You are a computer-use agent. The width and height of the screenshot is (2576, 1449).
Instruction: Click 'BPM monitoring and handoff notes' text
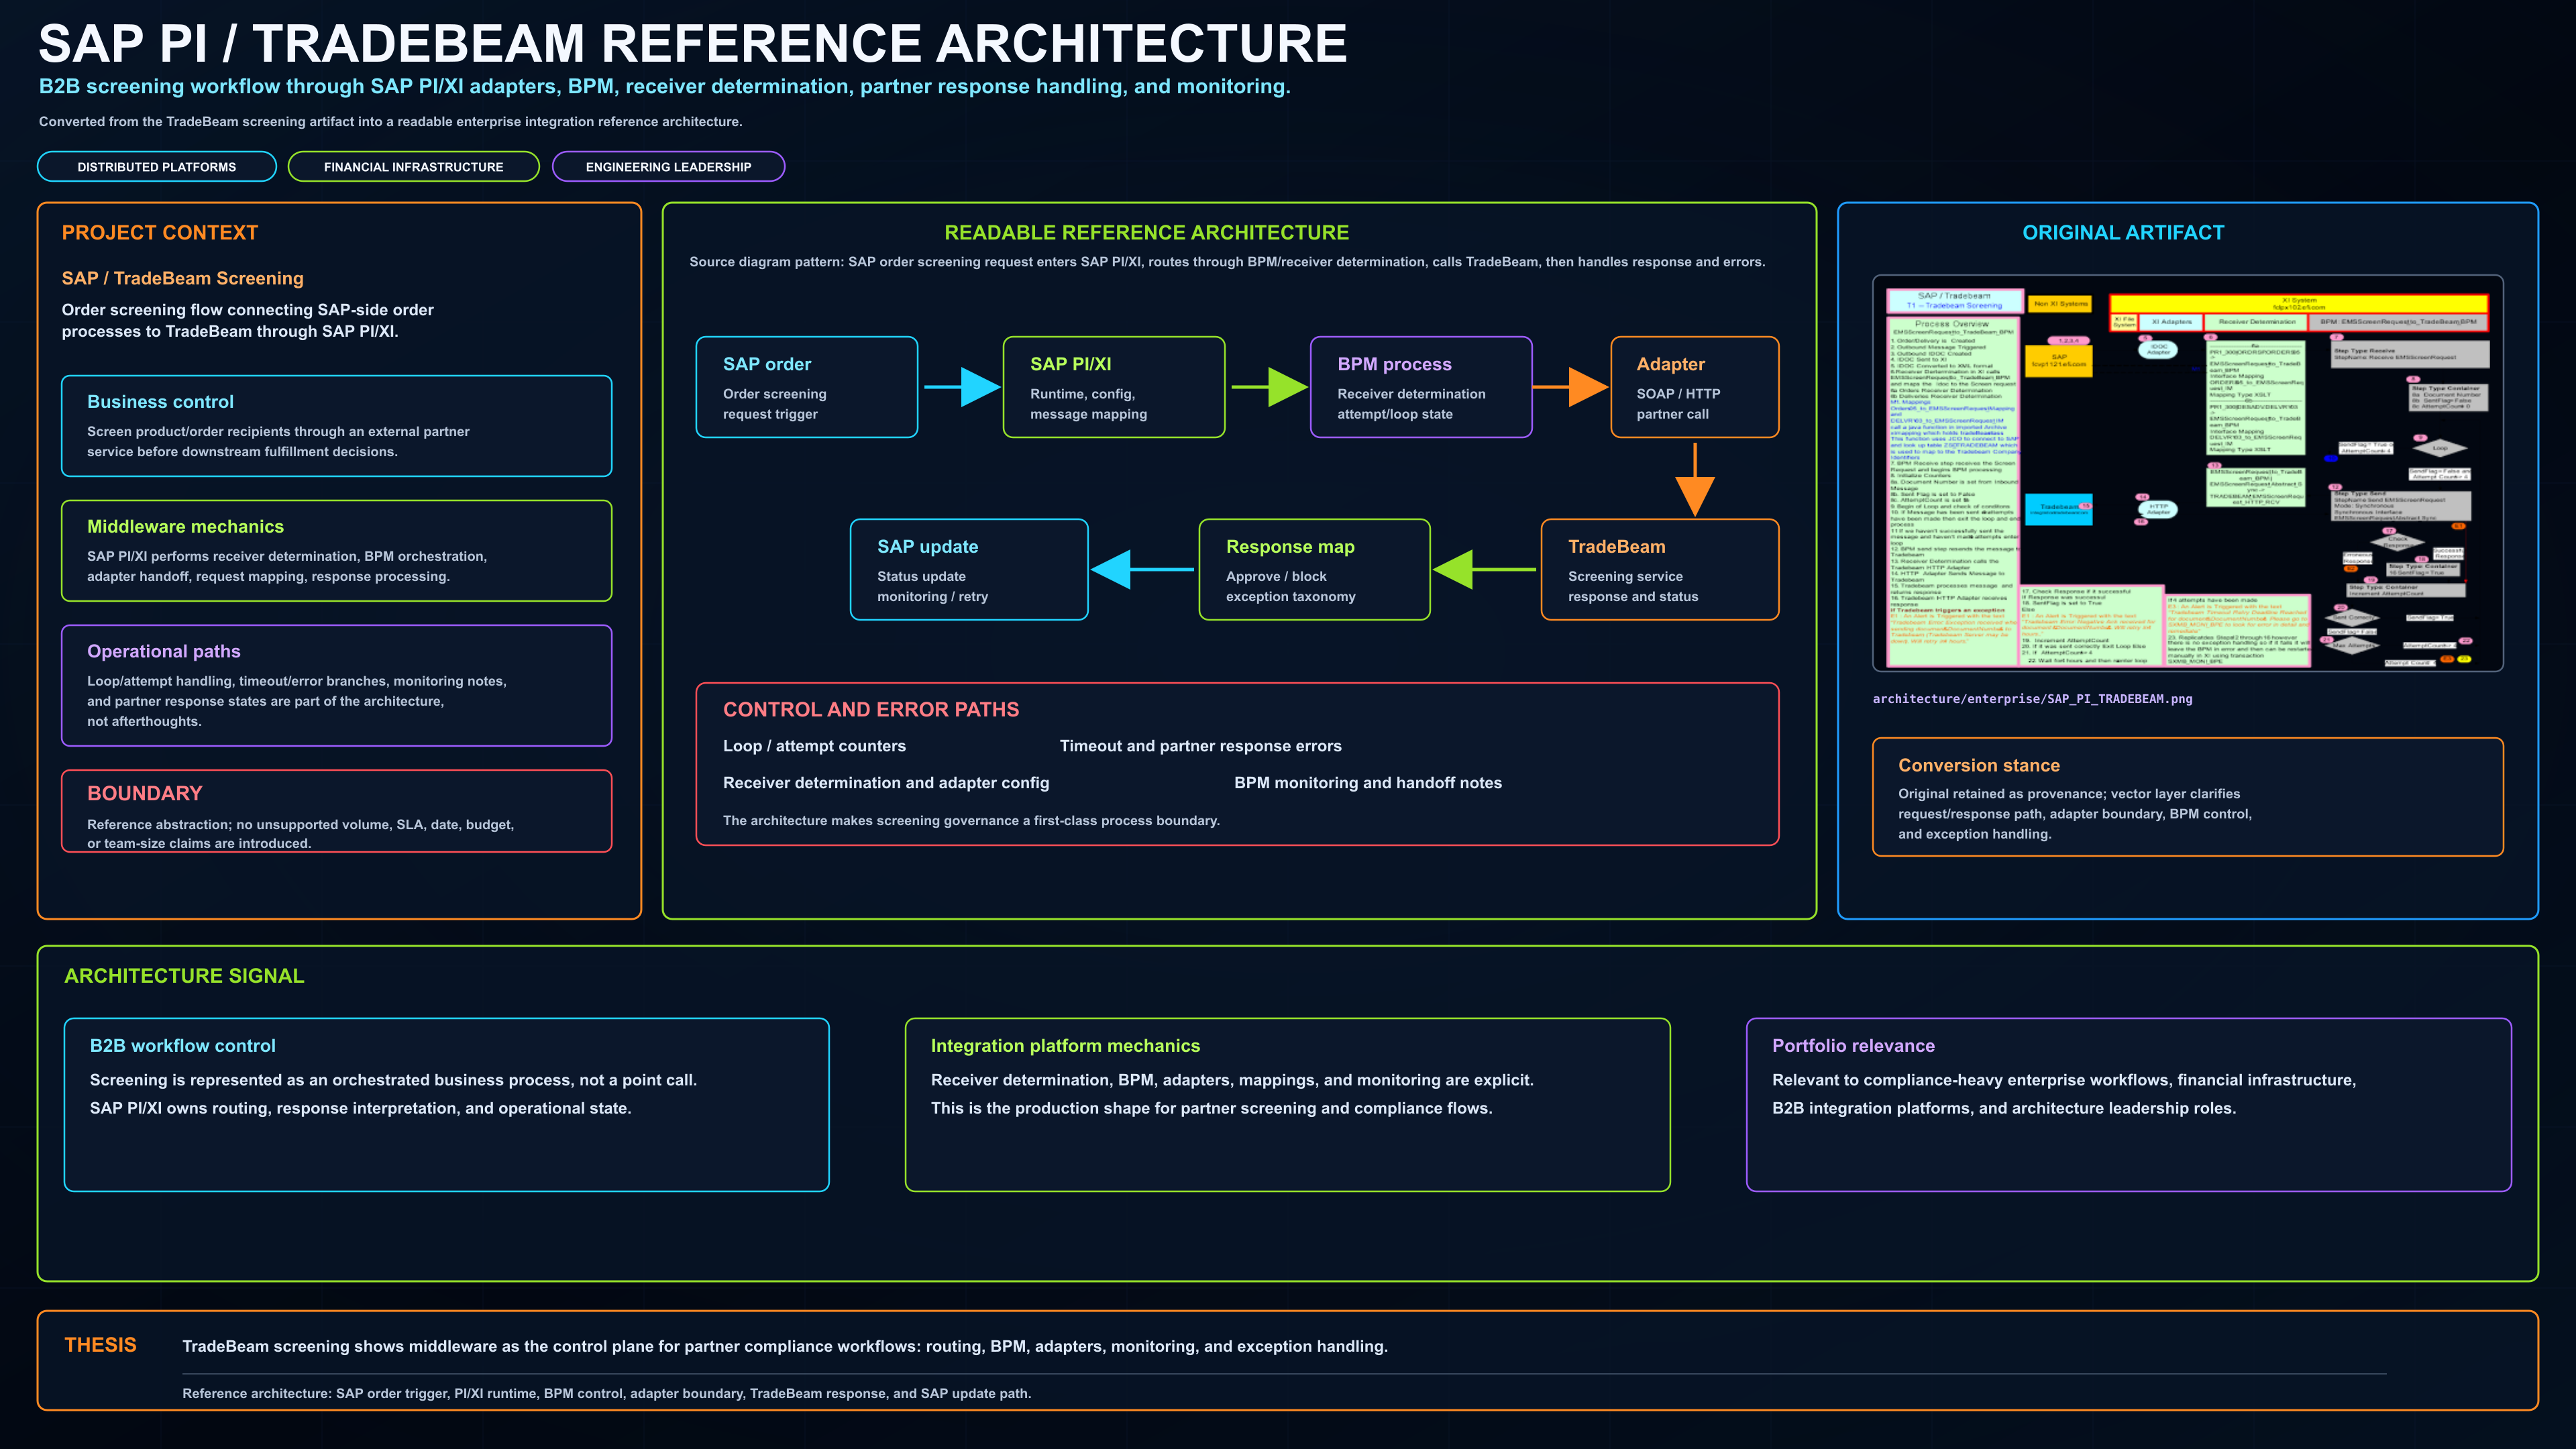tap(1367, 783)
